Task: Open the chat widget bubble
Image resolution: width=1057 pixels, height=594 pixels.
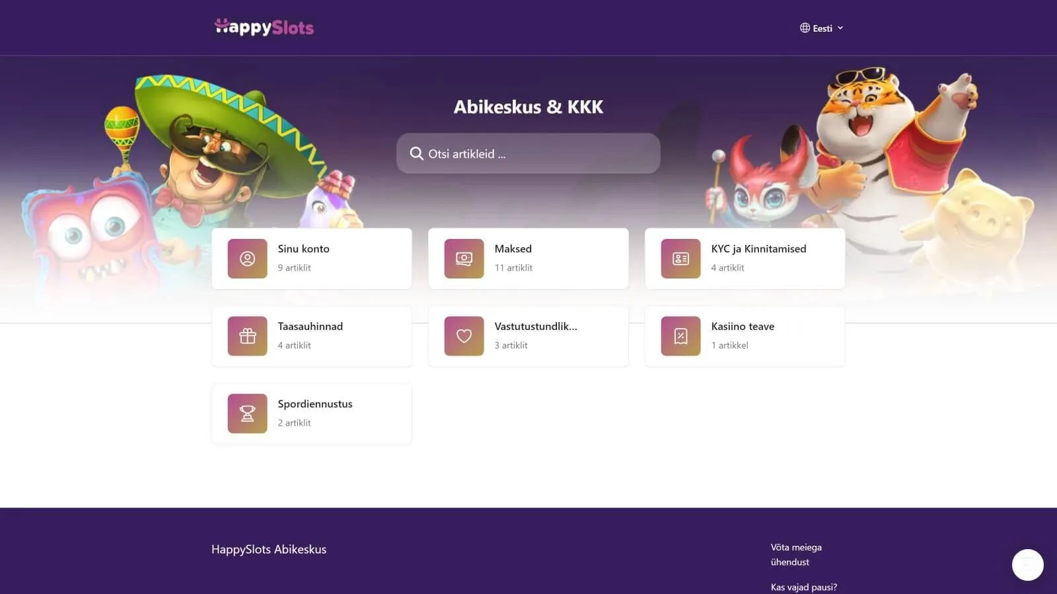Action: [x=1027, y=565]
